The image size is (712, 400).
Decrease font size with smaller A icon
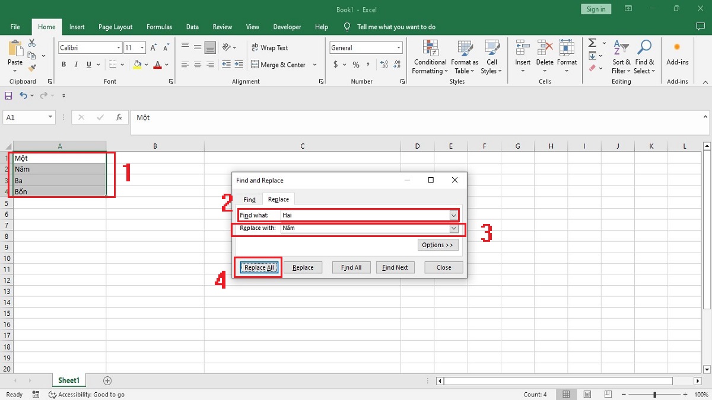tap(166, 47)
